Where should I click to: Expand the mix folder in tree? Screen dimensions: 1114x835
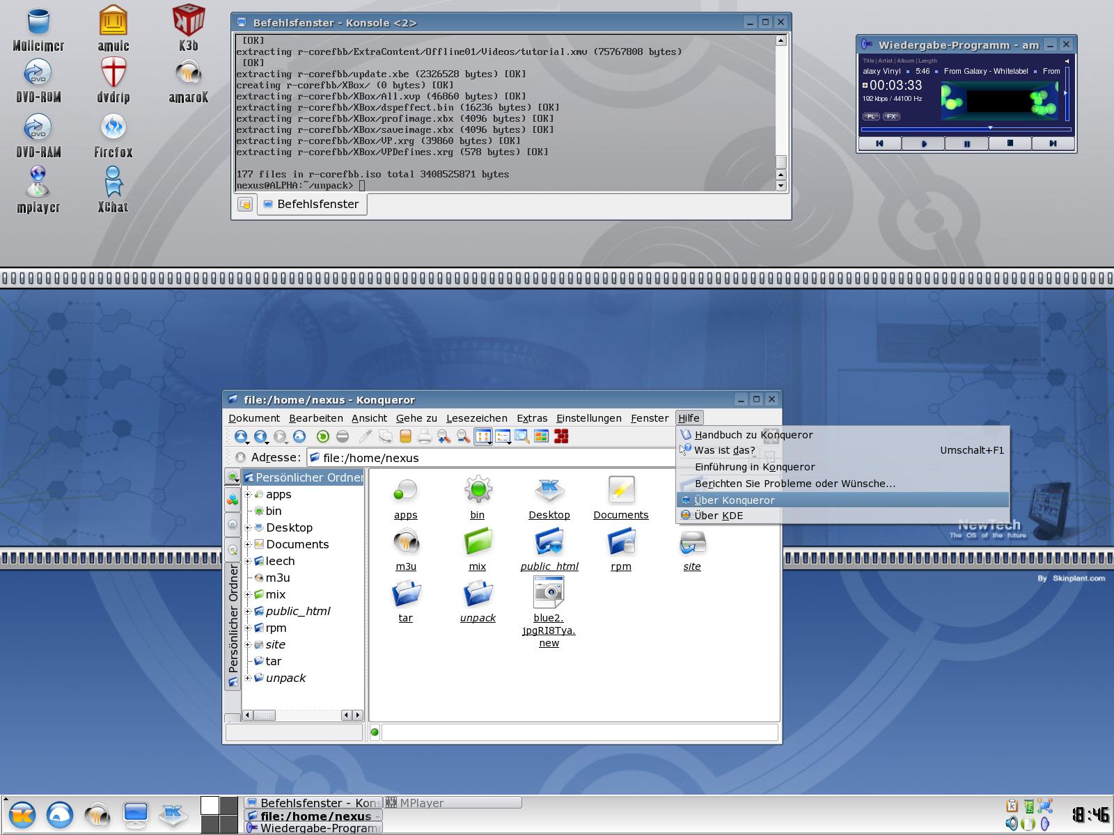coord(248,594)
